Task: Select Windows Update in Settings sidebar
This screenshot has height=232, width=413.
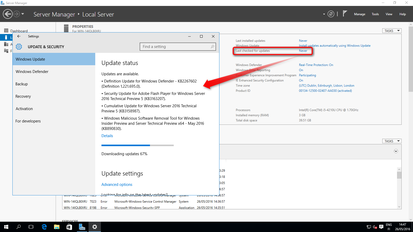Action: coord(54,59)
